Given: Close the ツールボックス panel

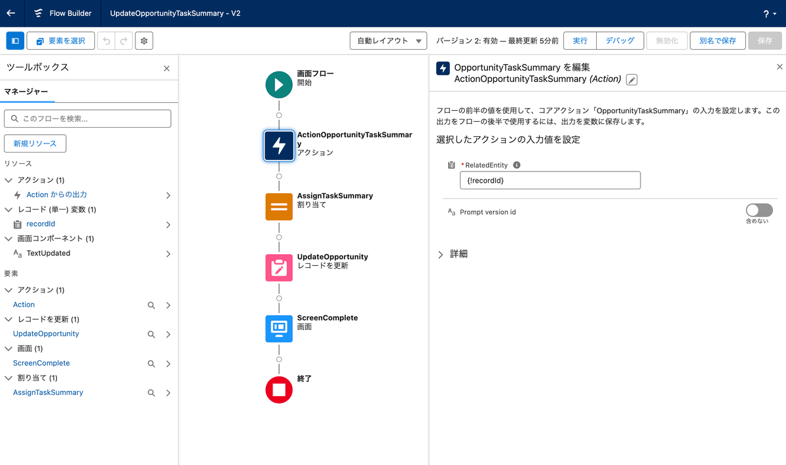Looking at the screenshot, I should tap(166, 68).
